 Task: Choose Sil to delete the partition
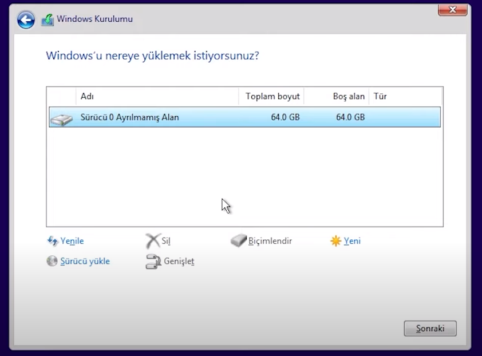pyautogui.click(x=166, y=241)
